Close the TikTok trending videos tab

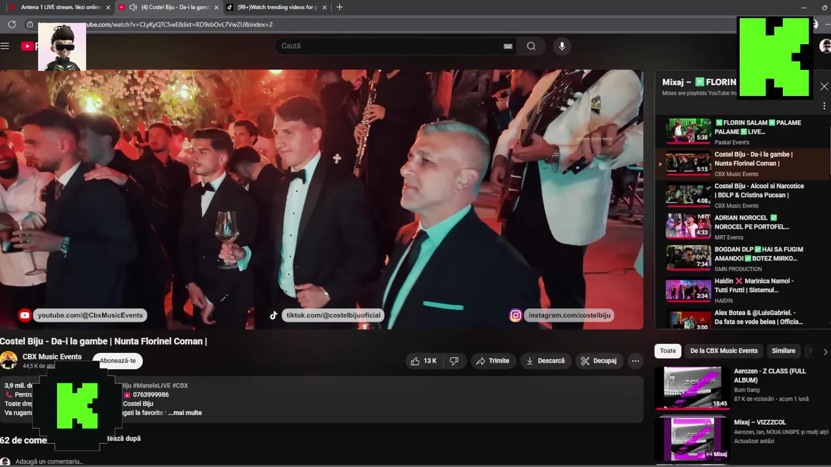(324, 7)
